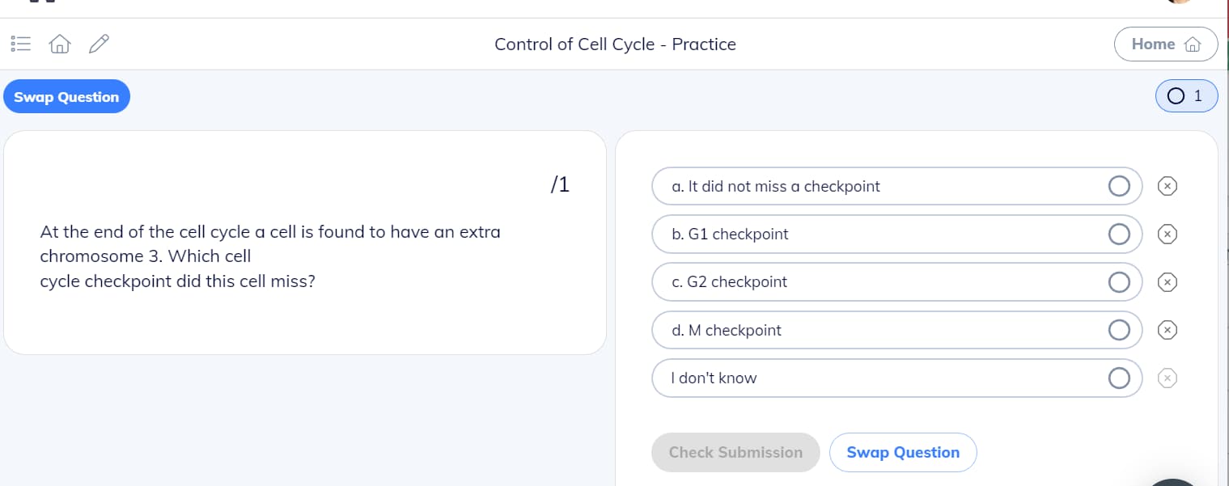Choose answer d 'M checkpoint'
This screenshot has height=486, width=1229.
pyautogui.click(x=1119, y=330)
